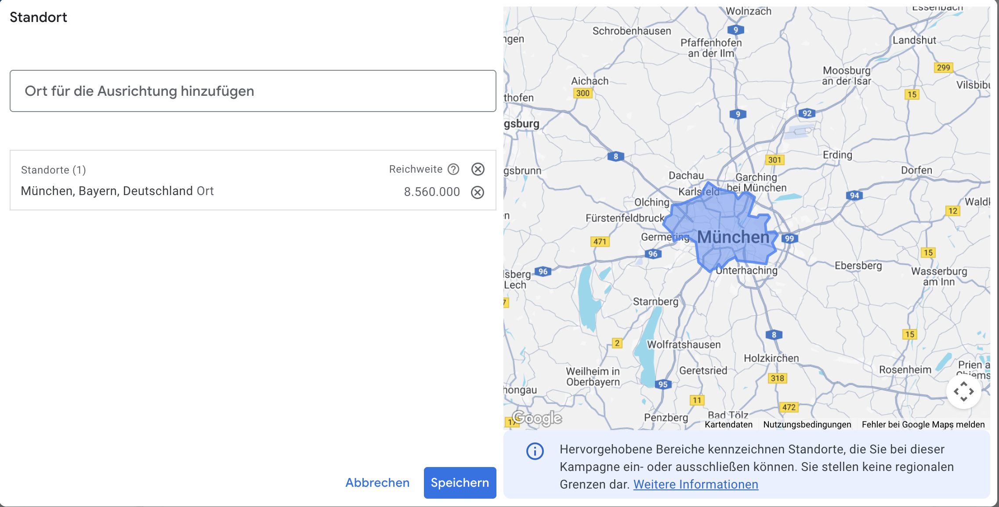The width and height of the screenshot is (999, 507).
Task: Open the Kartendaten link on the map
Action: pyautogui.click(x=728, y=424)
